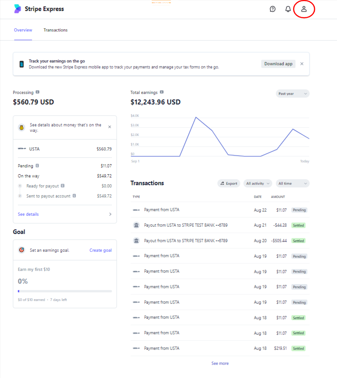Image resolution: width=337 pixels, height=378 pixels.
Task: Click the See more link
Action: click(220, 363)
